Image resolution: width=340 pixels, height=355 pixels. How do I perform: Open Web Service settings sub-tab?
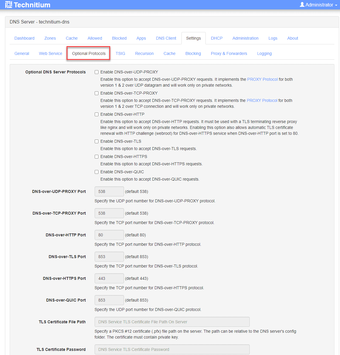click(50, 53)
